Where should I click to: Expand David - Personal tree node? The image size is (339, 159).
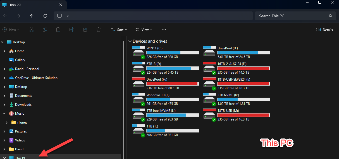pos(4,69)
